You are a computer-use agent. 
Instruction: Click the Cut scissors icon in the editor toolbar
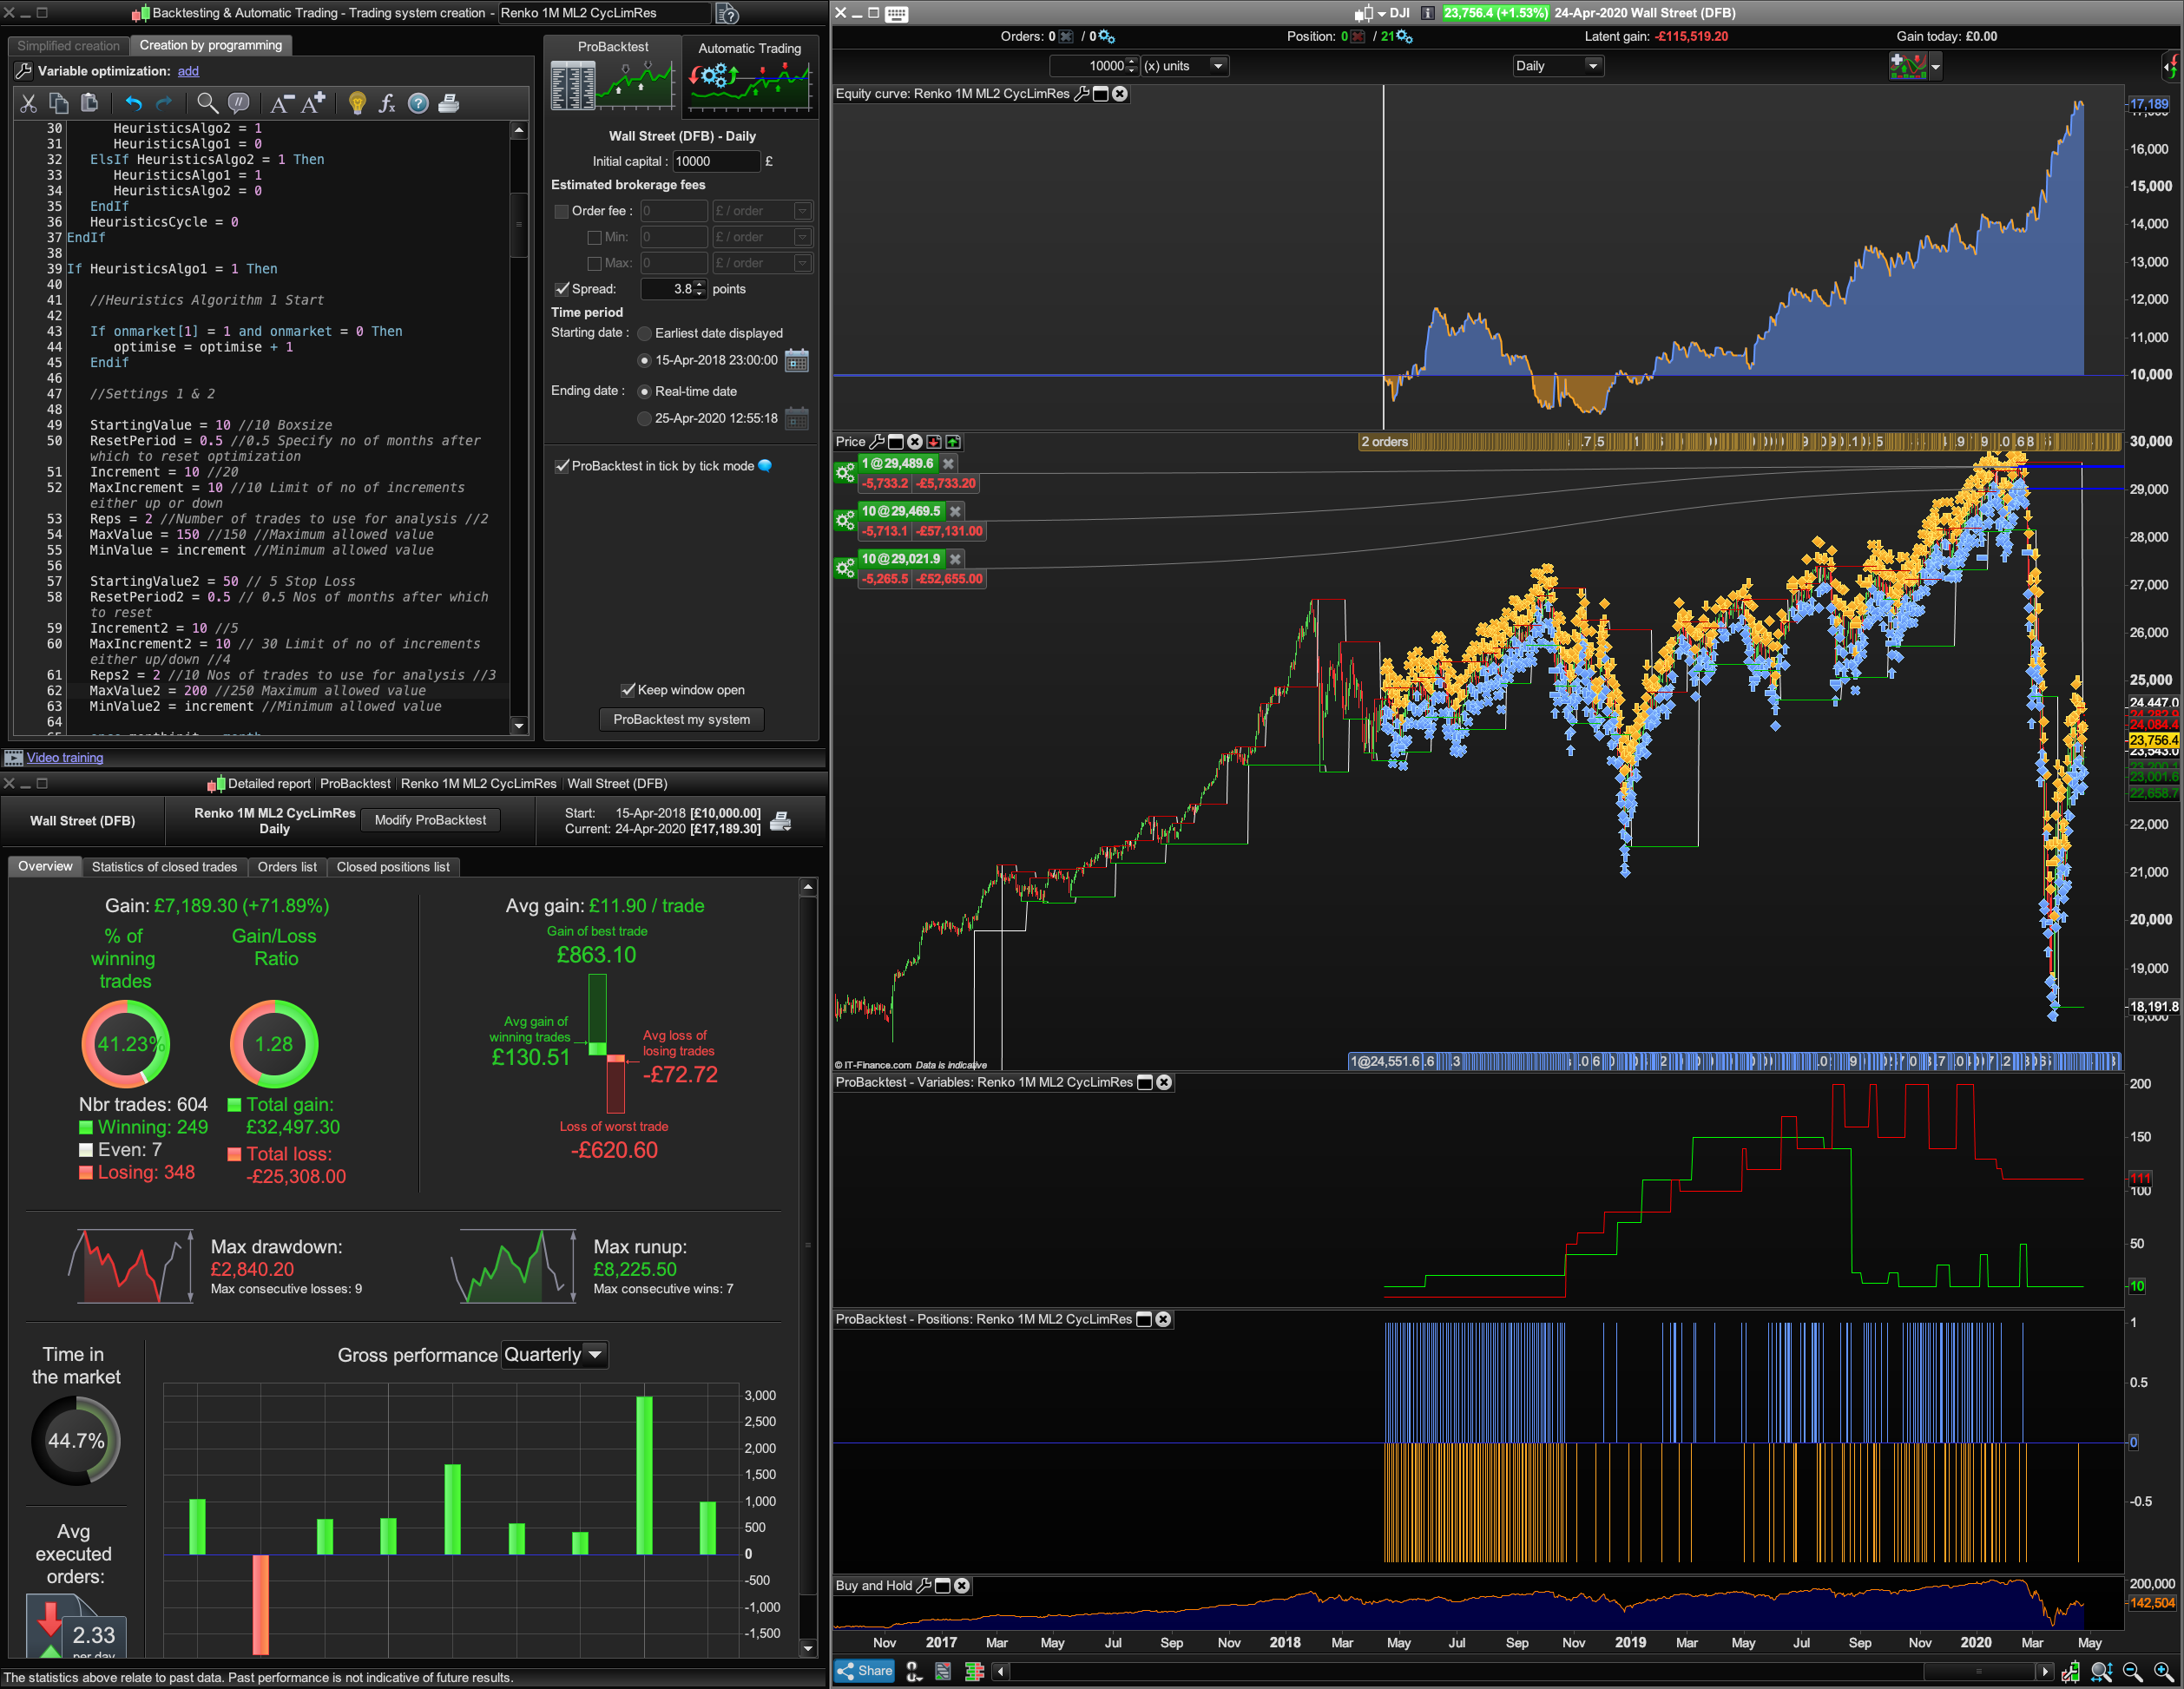pos(28,103)
